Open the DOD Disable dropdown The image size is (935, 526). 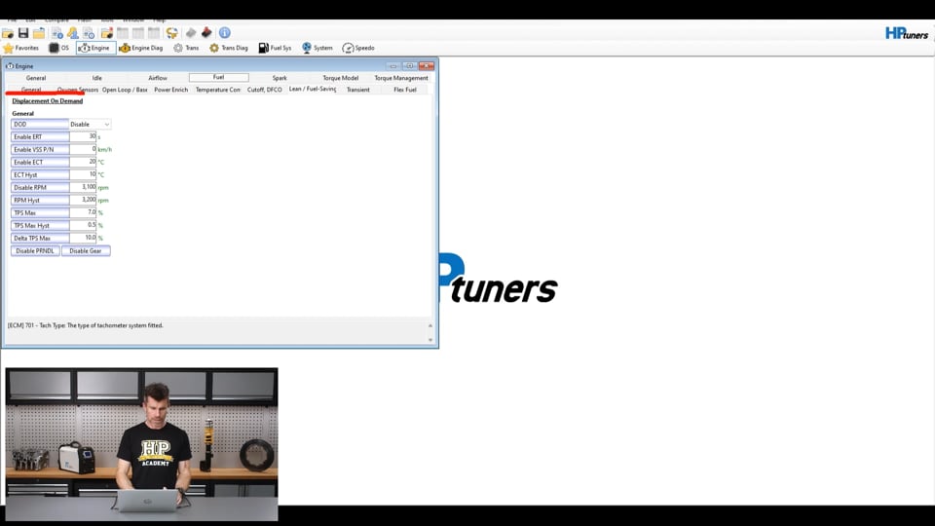point(90,124)
